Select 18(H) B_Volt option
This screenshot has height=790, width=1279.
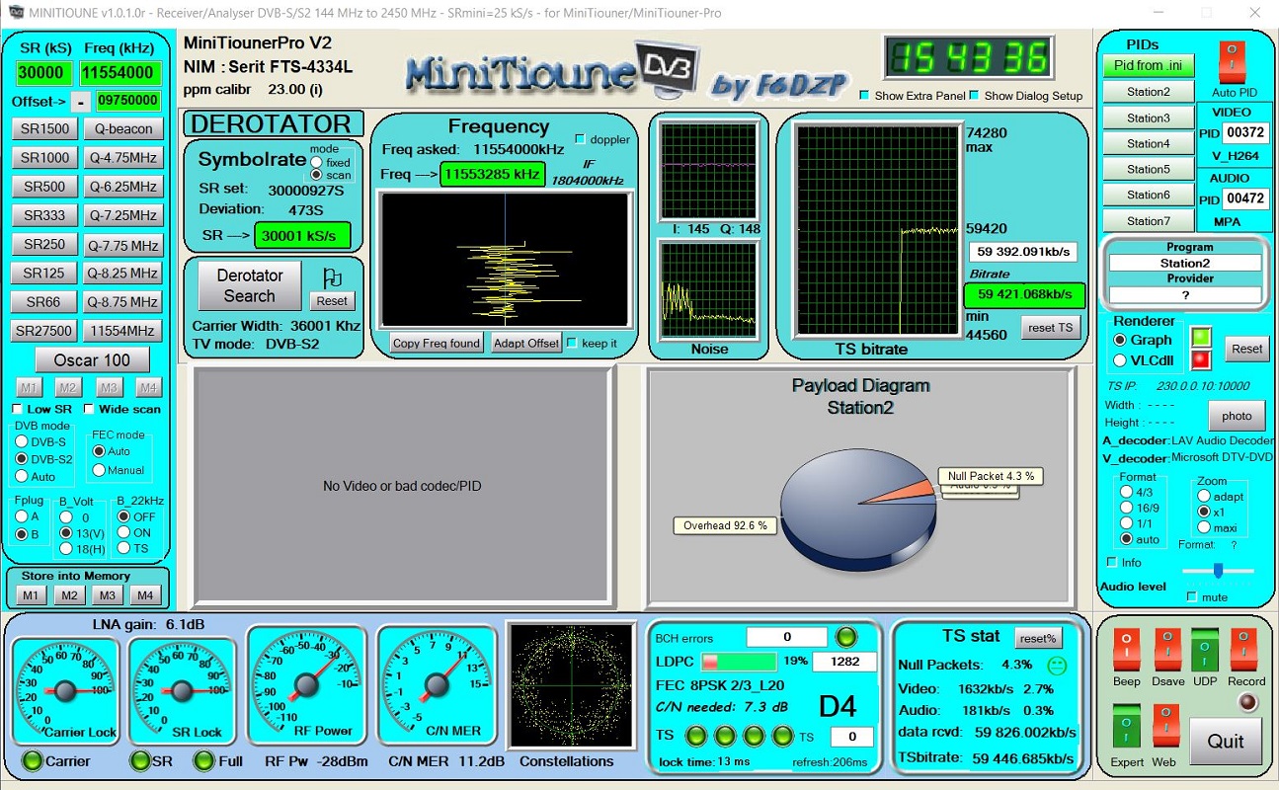pos(66,548)
